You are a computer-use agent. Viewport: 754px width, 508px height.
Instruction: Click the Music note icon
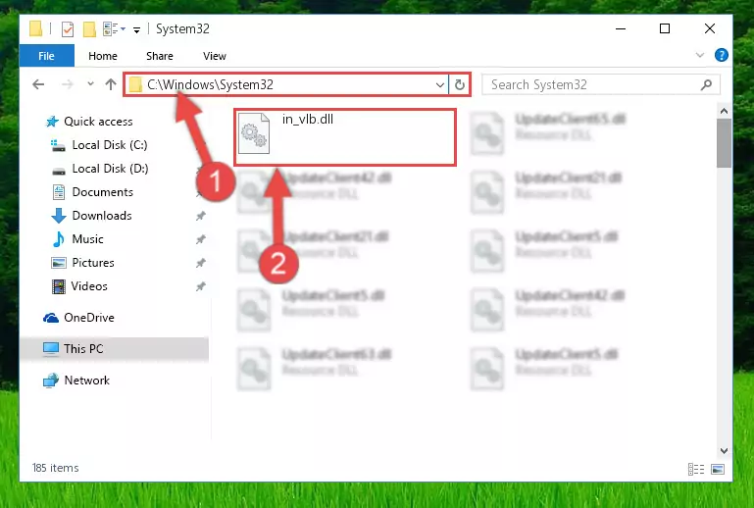click(58, 239)
